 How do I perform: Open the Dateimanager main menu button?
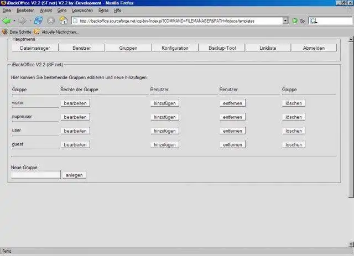(35, 48)
